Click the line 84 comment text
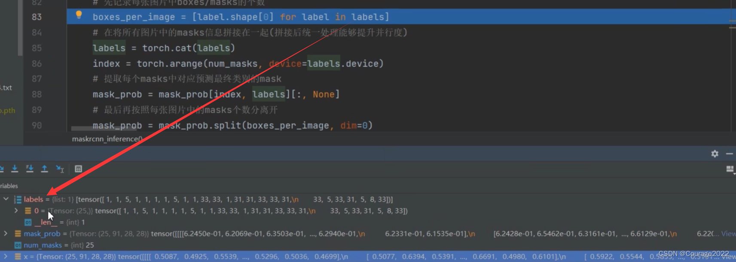 pyautogui.click(x=250, y=33)
